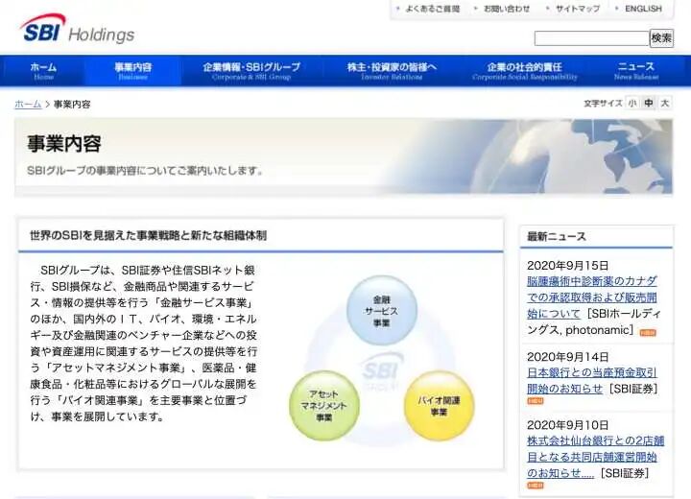Viewport: 691px width, 499px height.
Task: Click the NEW badge under 2020年9月10日 news
Action: click(536, 486)
